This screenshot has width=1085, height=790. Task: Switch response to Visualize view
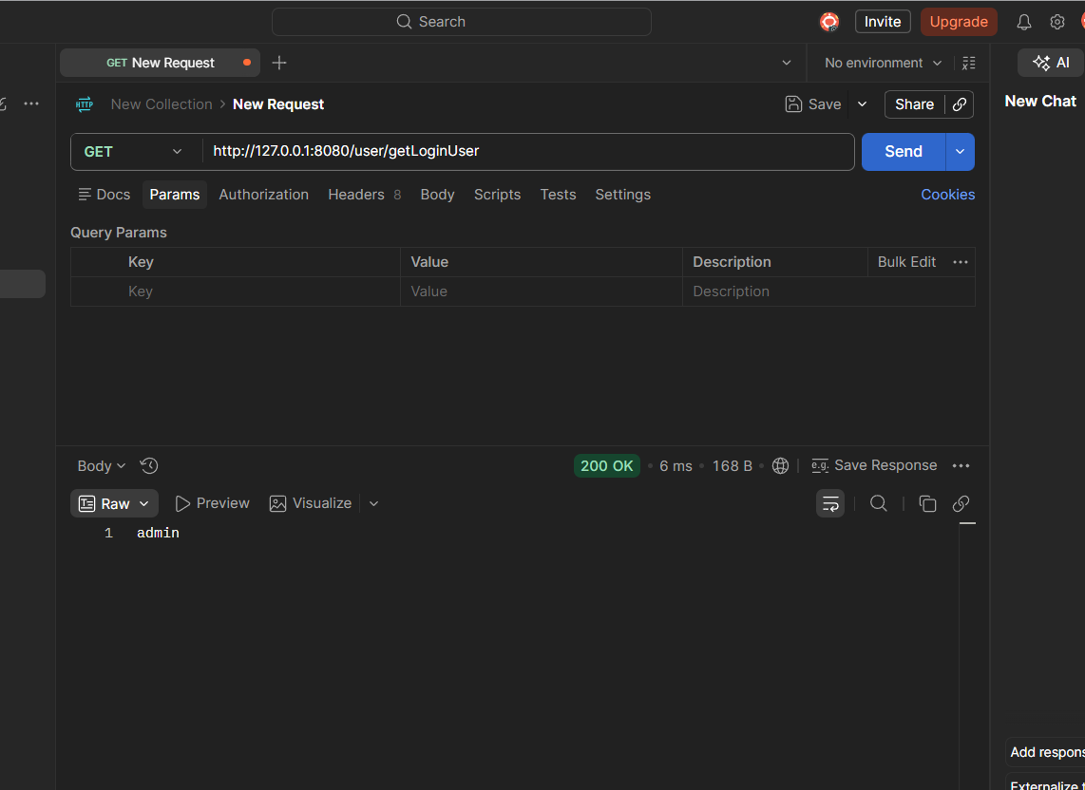point(310,503)
